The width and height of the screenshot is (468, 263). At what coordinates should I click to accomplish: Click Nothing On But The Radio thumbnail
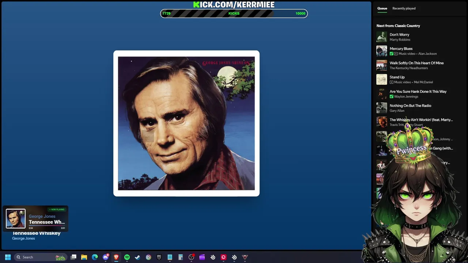(382, 108)
